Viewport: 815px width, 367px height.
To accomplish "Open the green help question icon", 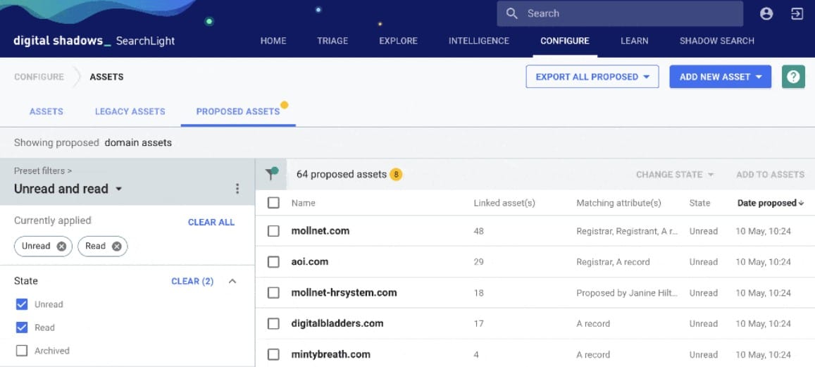I will point(793,76).
